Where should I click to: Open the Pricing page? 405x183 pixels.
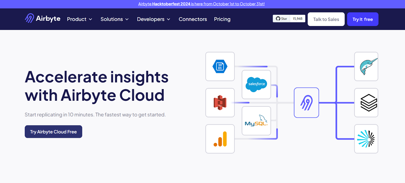(222, 19)
